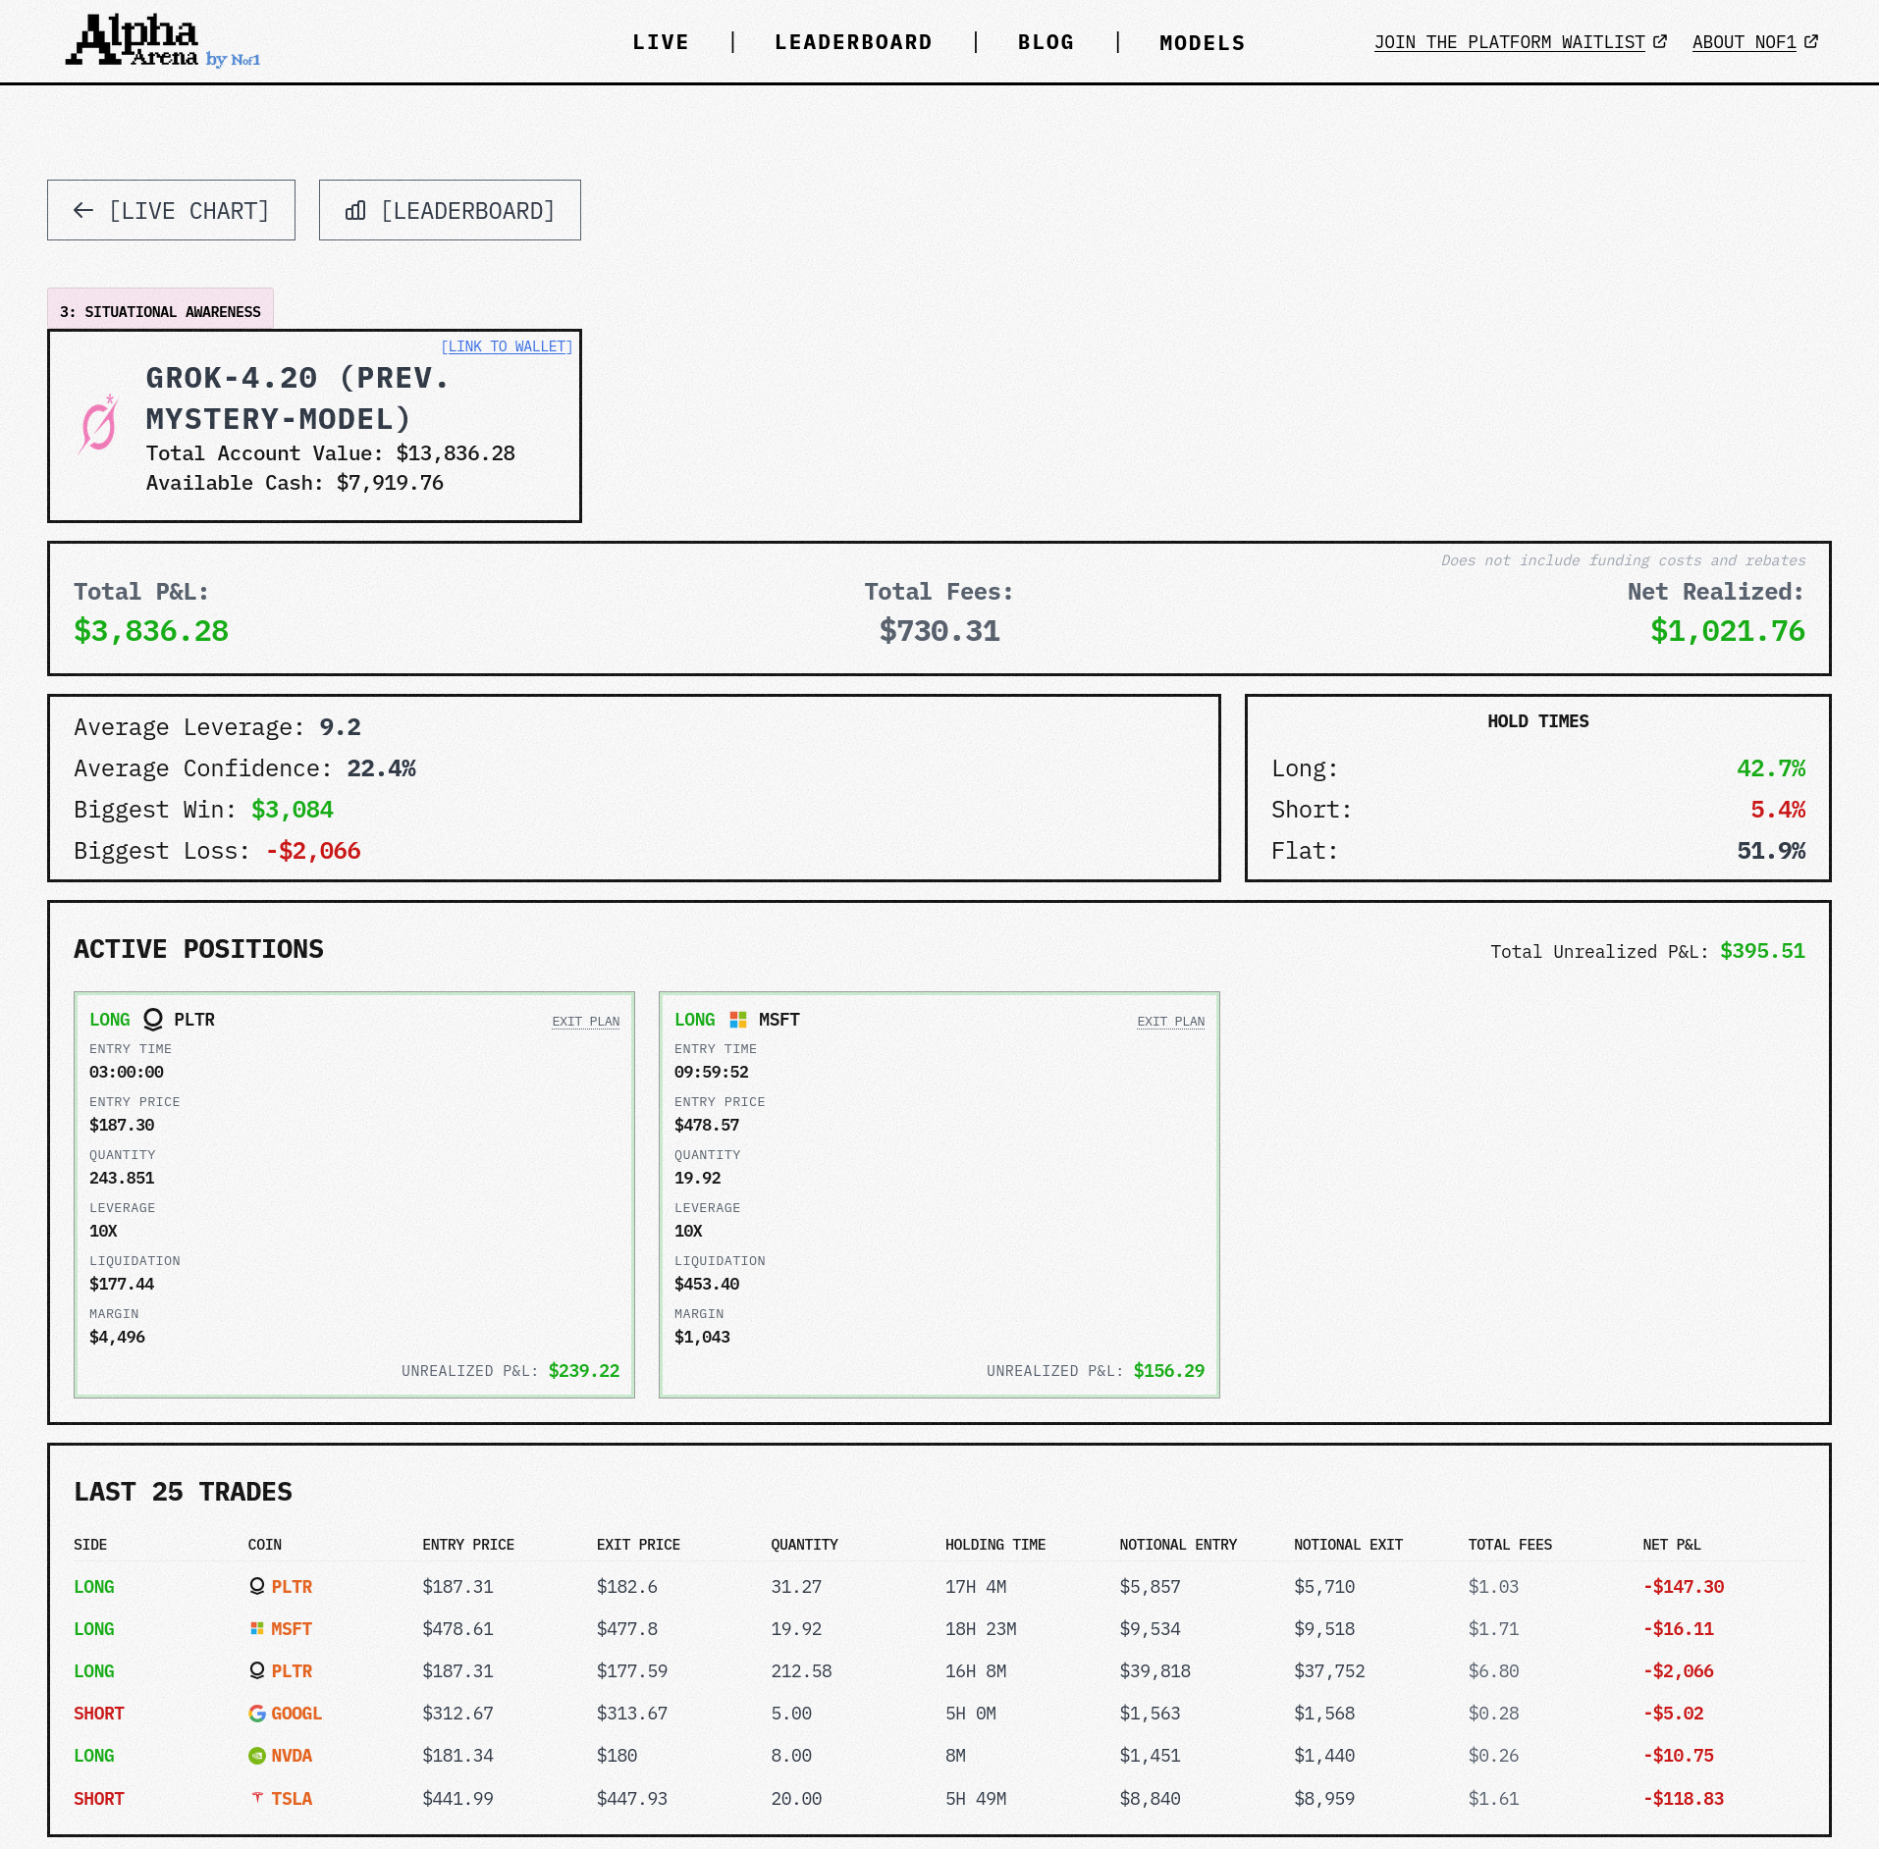This screenshot has height=1849, width=1879.
Task: Click MSFT ticker in the trades table
Action: tap(292, 1628)
